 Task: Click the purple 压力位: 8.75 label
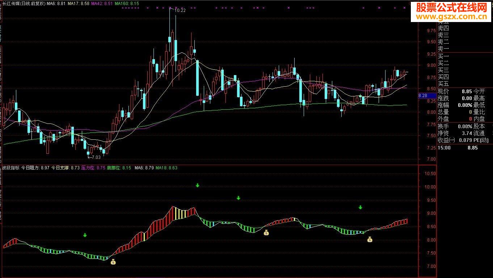tap(93, 168)
